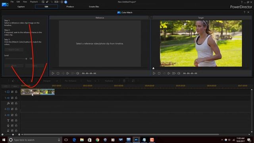The height and width of the screenshot is (143, 254).
Task: Click Target preview volume icon
Action: tap(179, 73)
